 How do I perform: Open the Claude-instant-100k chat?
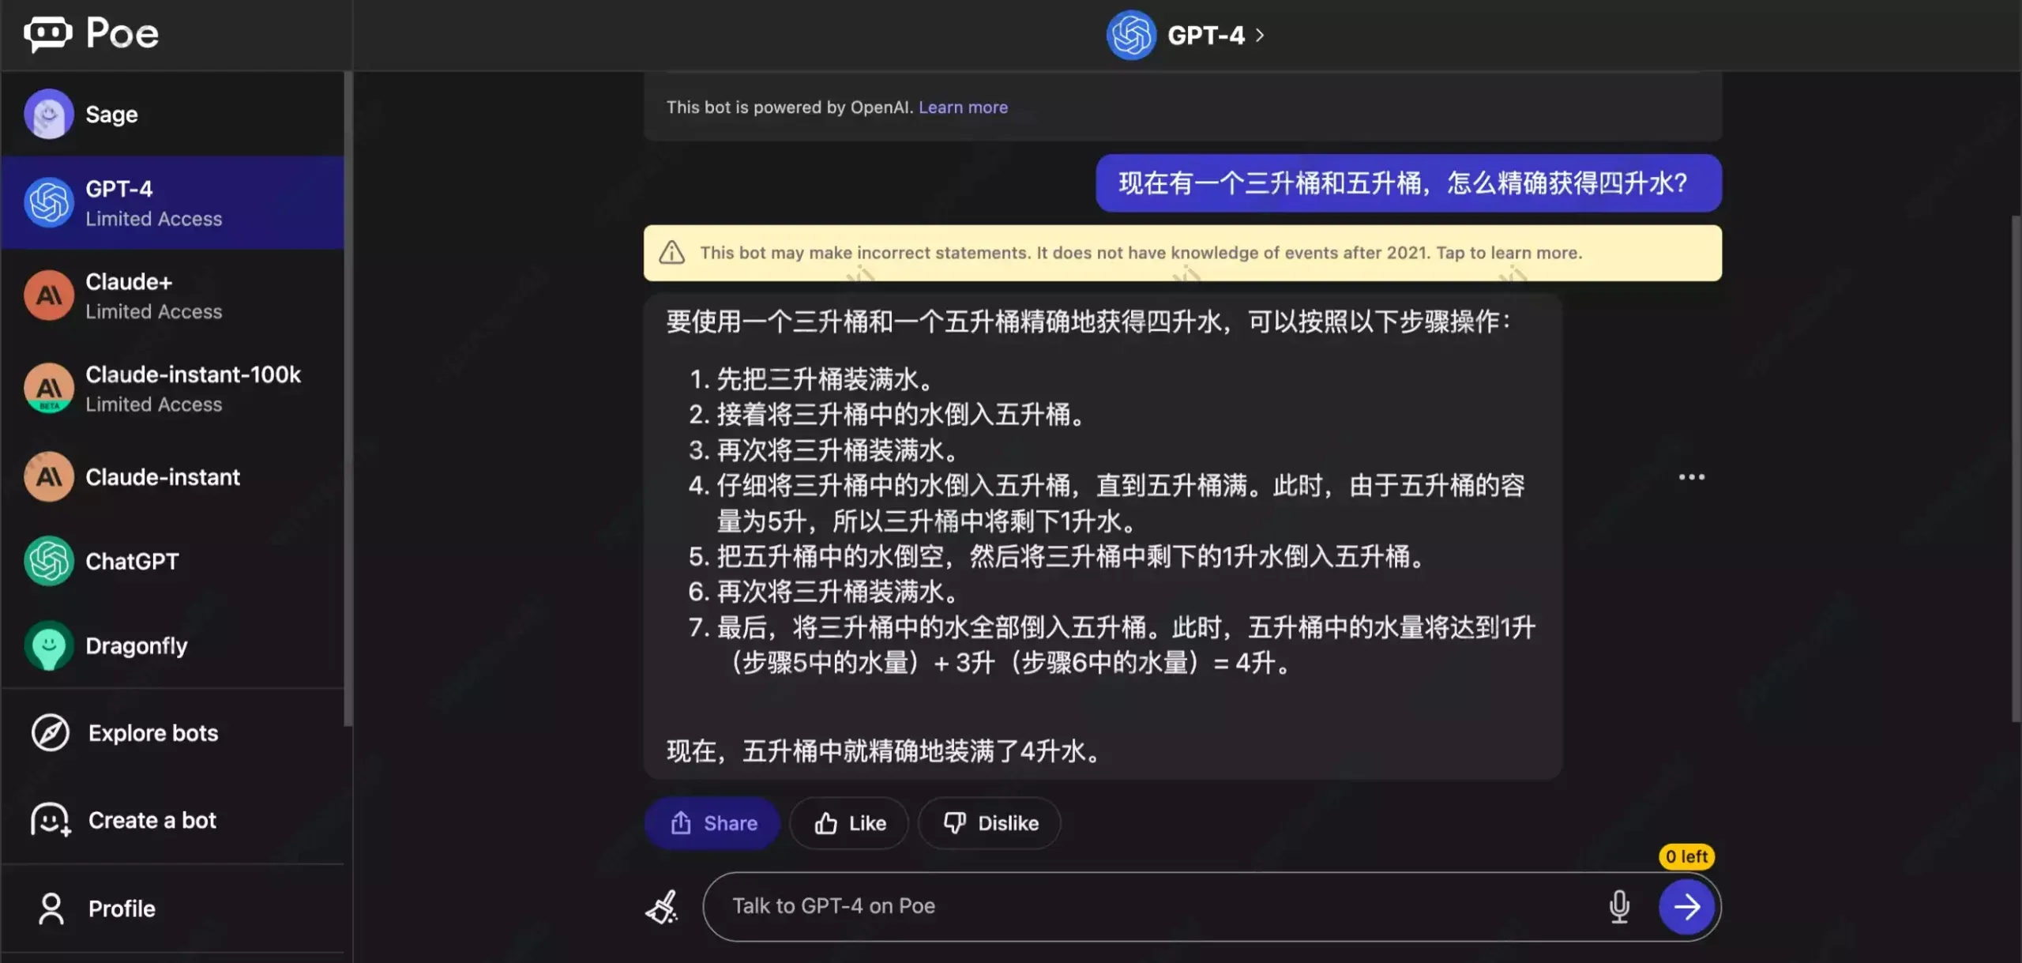click(172, 388)
